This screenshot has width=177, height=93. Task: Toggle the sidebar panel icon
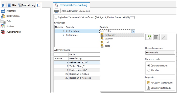coord(38,5)
